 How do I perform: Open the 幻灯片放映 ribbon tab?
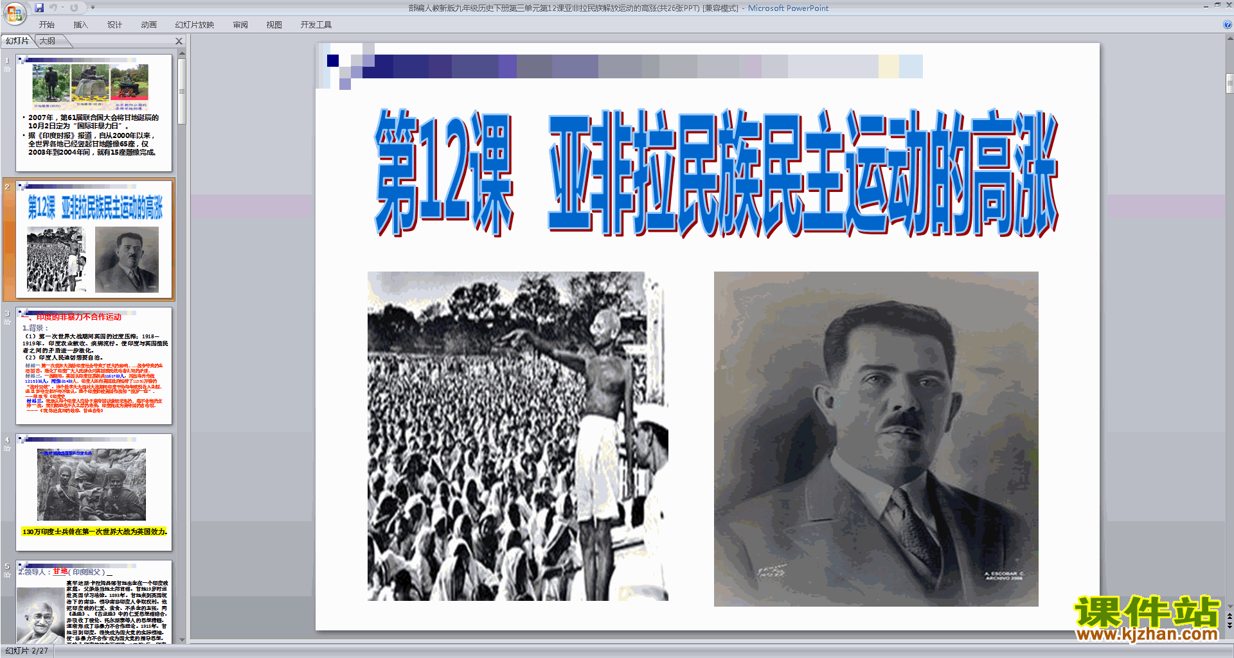point(195,25)
